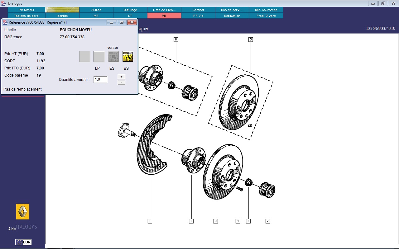Select callout number 5 above brake disc
This screenshot has height=249, width=399.
[251, 40]
